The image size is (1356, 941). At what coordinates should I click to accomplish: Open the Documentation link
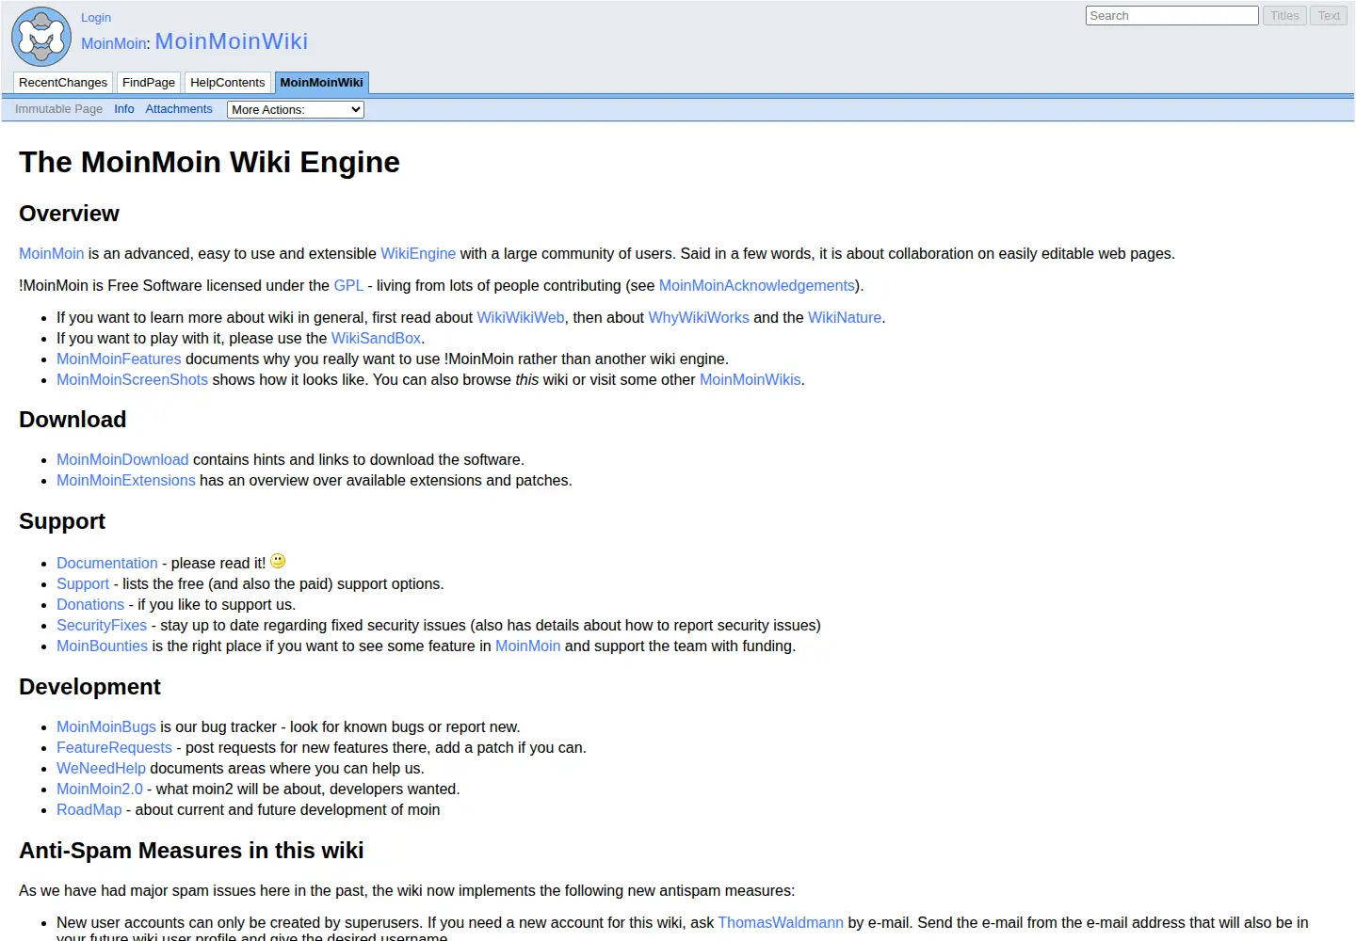pos(107,563)
